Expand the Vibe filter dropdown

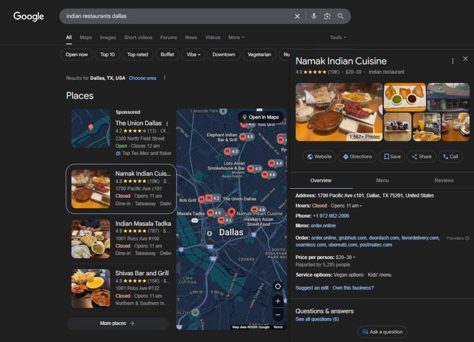(x=193, y=55)
